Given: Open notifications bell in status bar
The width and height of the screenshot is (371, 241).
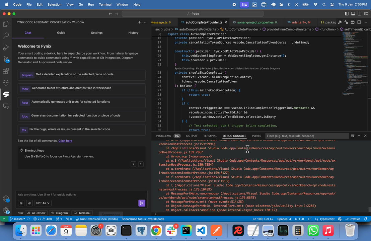Looking at the screenshot, I should click(x=366, y=219).
